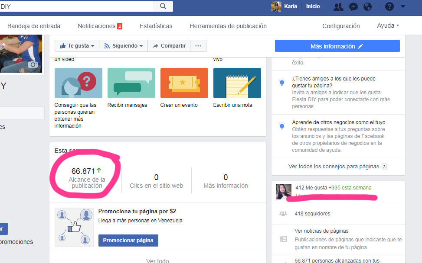Click 'Promociona tu página por $2' heading

click(137, 211)
